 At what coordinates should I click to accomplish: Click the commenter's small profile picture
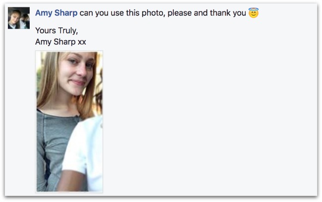tap(19, 18)
